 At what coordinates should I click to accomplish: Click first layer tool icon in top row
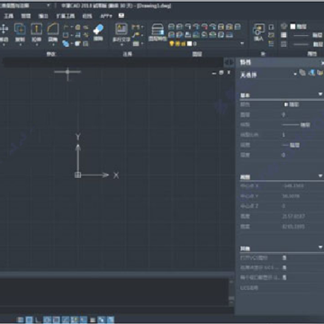[x=171, y=27]
